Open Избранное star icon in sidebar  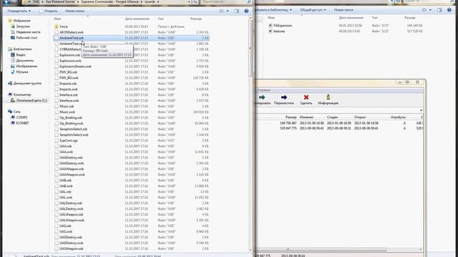pos(10,21)
